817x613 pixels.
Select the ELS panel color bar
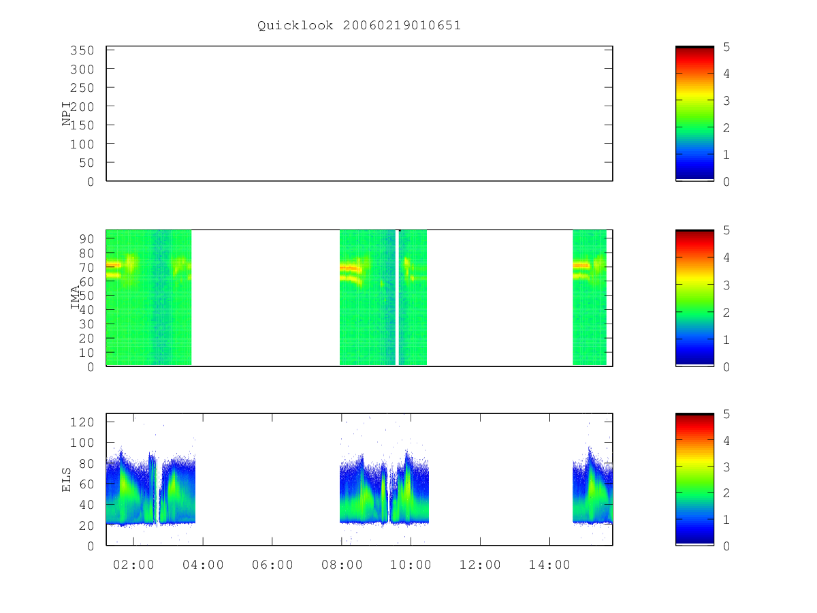point(694,480)
